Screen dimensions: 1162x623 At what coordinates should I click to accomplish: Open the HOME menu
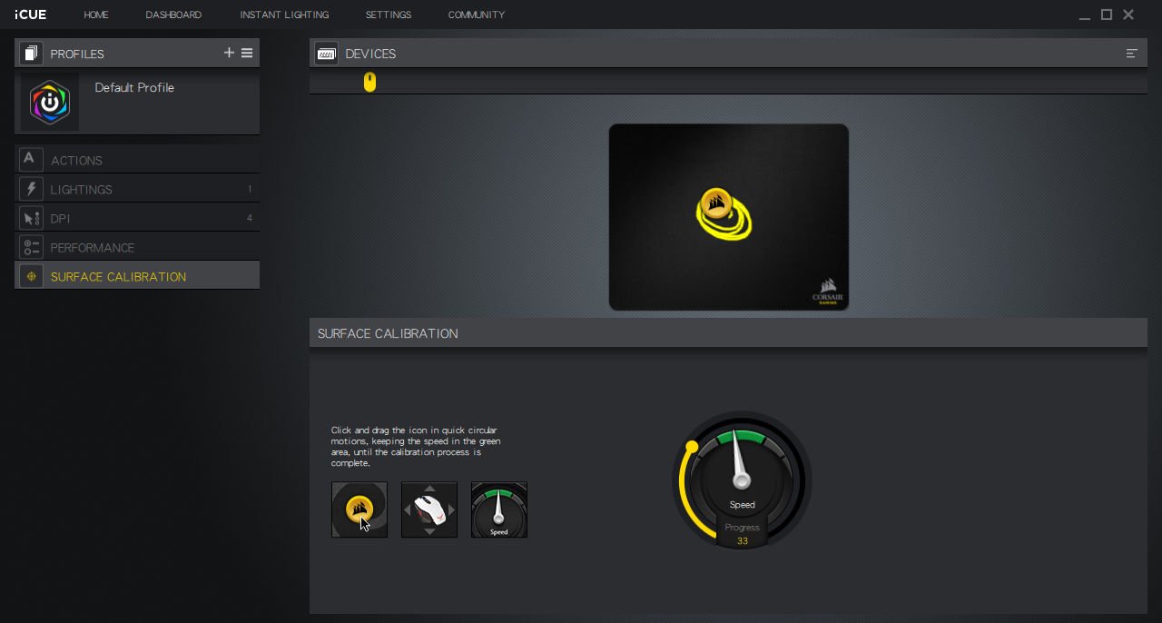click(95, 15)
